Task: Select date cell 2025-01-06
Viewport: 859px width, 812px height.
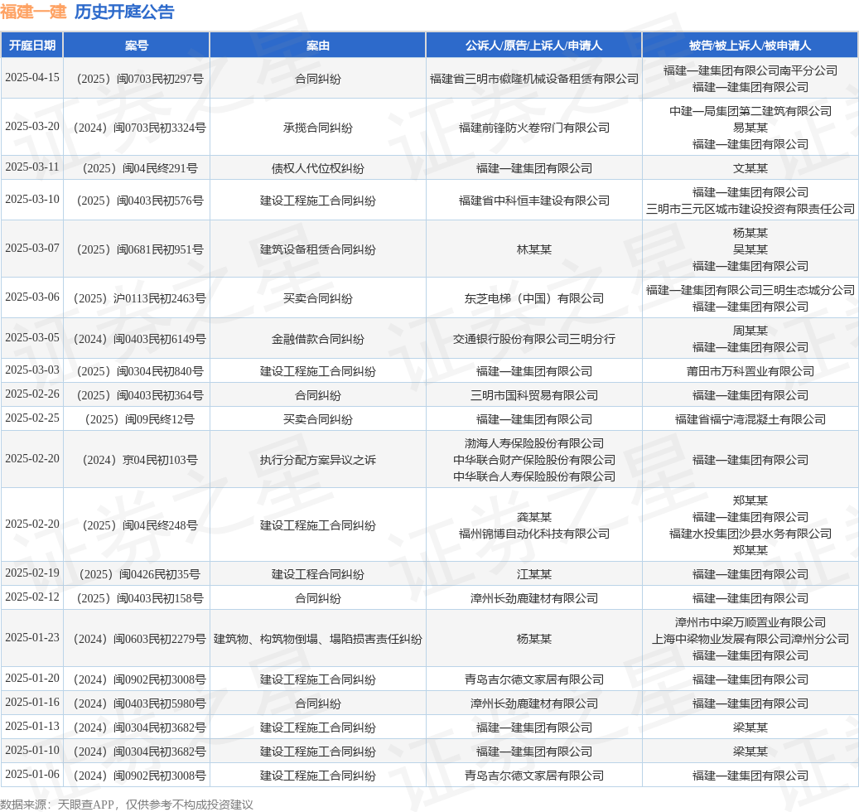Action: coord(32,774)
